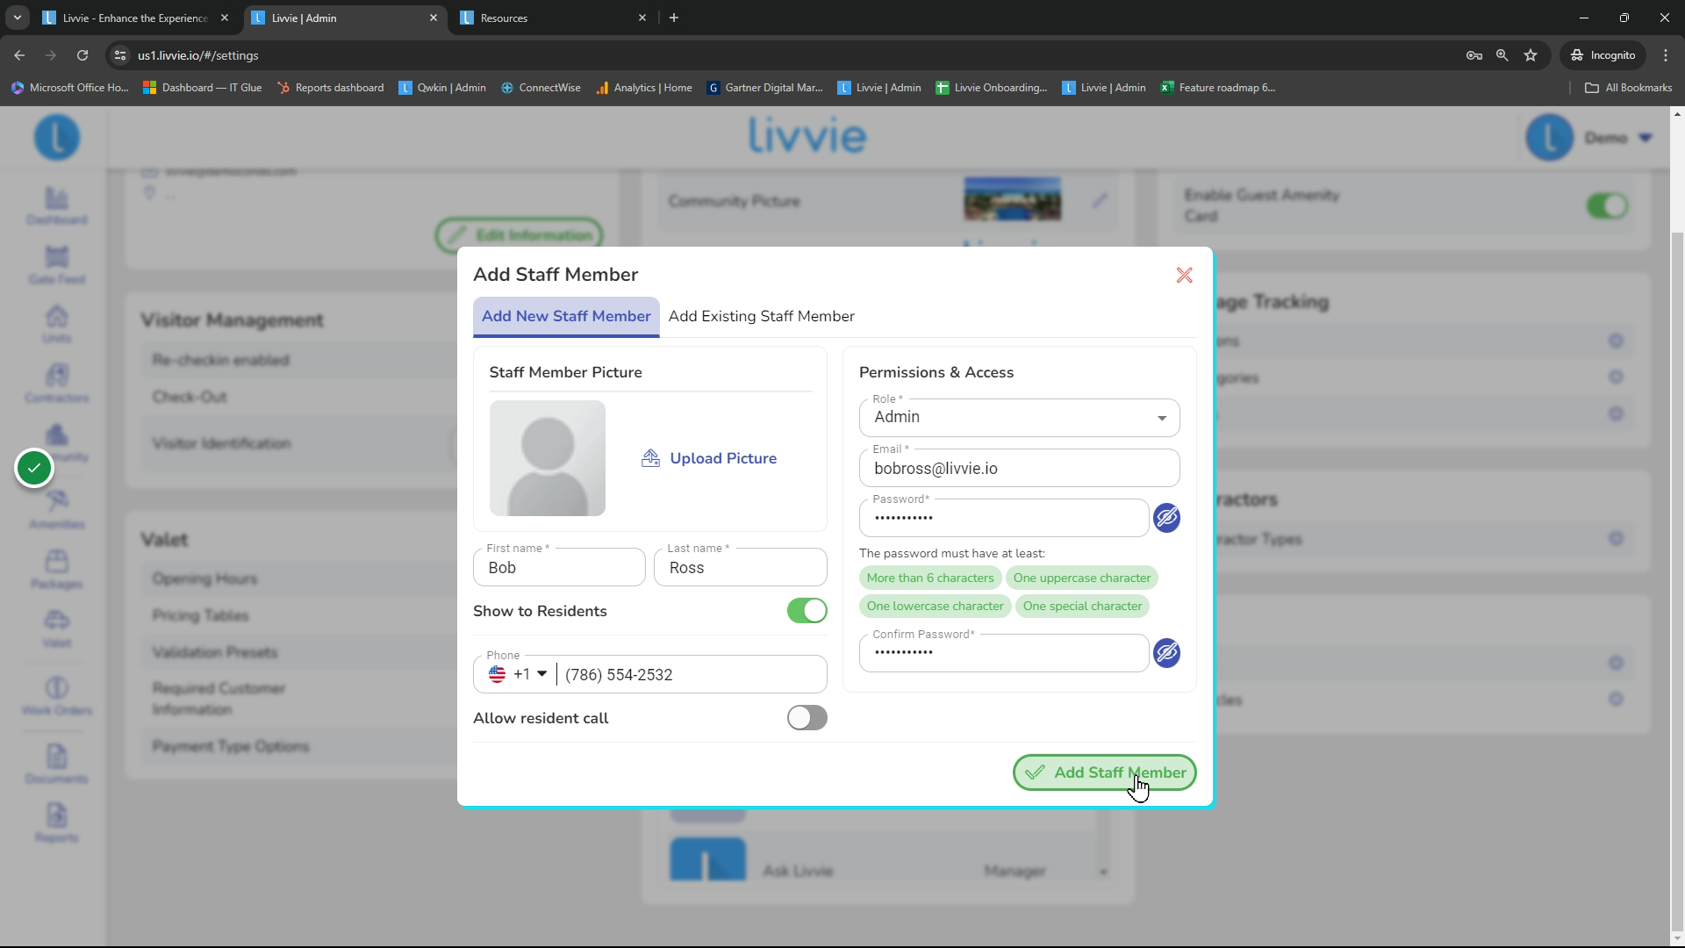The width and height of the screenshot is (1685, 948).
Task: Open the Chrome tab search dropdown
Action: [x=17, y=18]
